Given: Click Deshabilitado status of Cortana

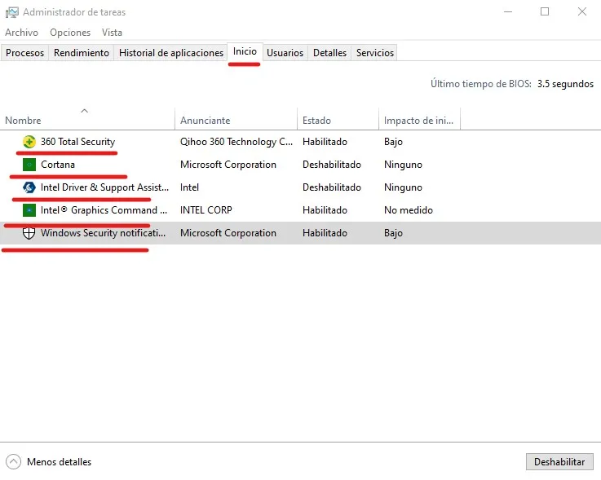Looking at the screenshot, I should coord(332,165).
